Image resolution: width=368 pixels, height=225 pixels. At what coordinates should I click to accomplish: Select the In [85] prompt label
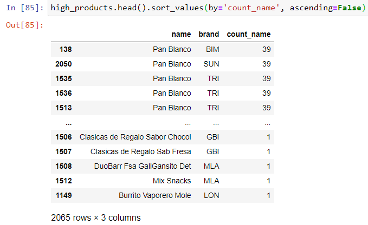pos(24,8)
